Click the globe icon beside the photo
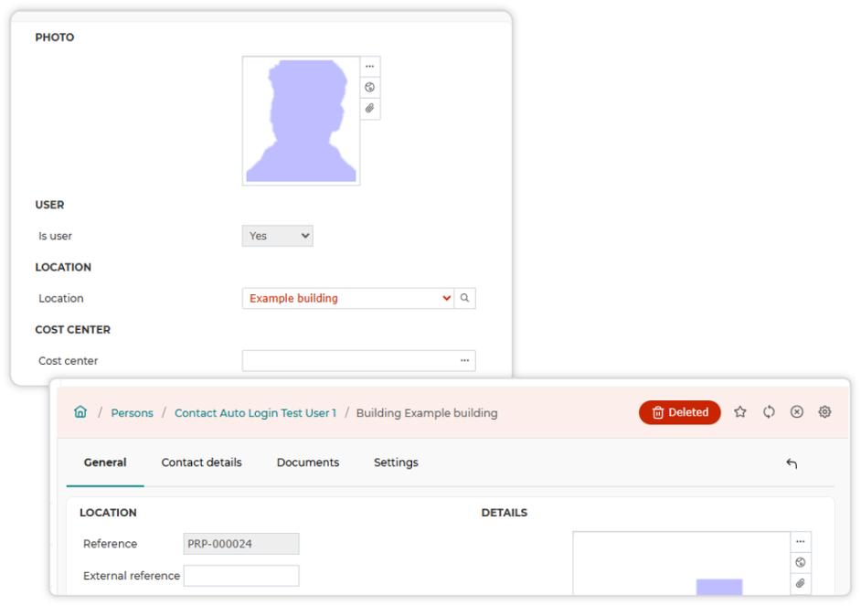This screenshot has height=606, width=861. [370, 87]
